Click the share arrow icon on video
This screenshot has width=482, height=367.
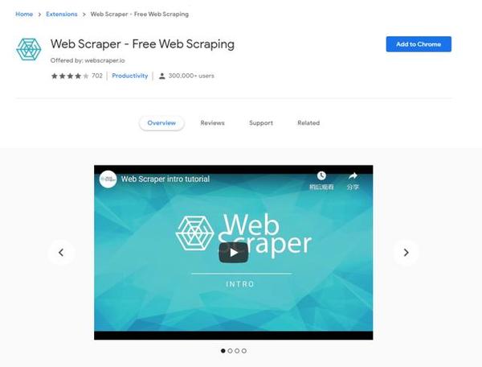[353, 175]
